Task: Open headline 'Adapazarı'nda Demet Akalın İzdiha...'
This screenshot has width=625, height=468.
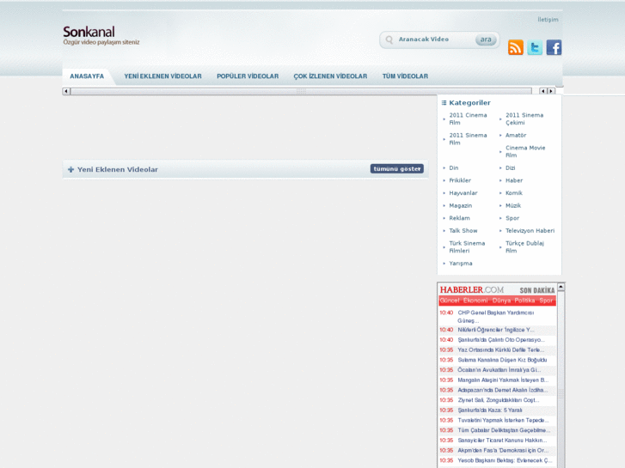Action: (x=503, y=390)
